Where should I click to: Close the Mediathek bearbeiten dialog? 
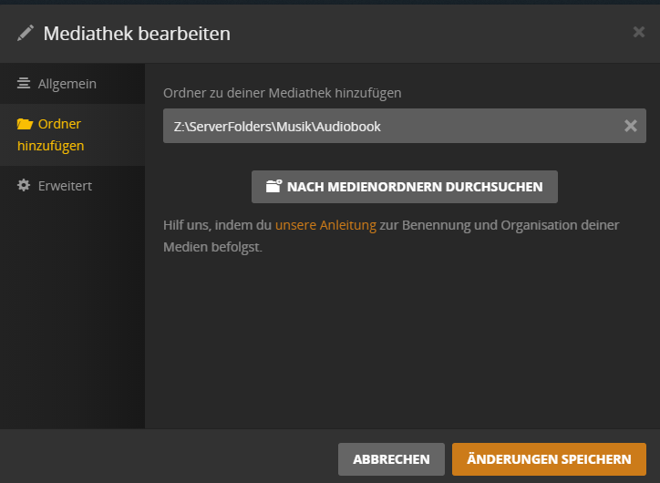638,32
